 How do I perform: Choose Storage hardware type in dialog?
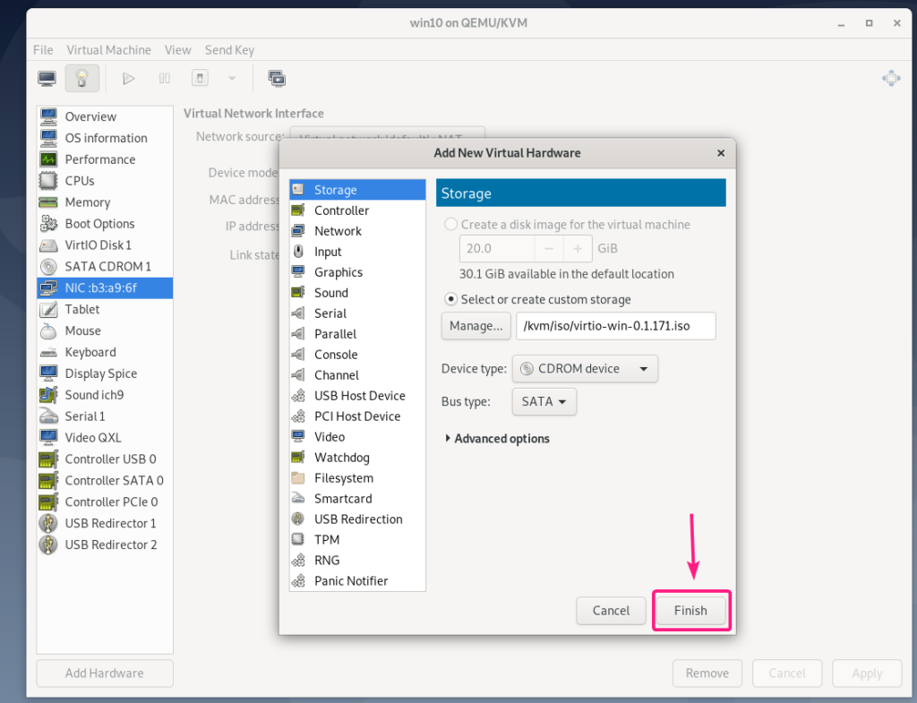[357, 190]
